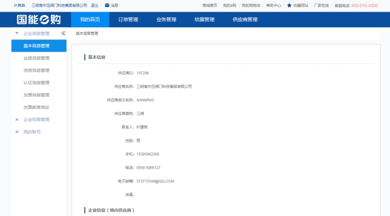Open 我的购物车 link
The image size is (390, 216).
[251, 6]
